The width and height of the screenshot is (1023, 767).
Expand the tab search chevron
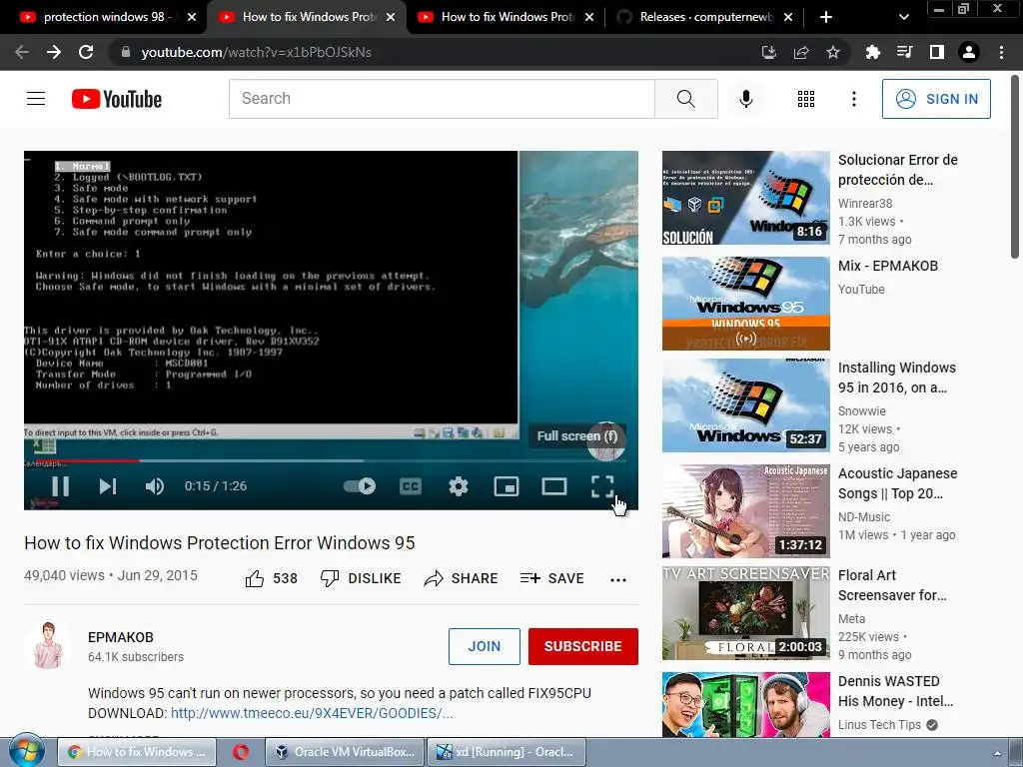(904, 17)
